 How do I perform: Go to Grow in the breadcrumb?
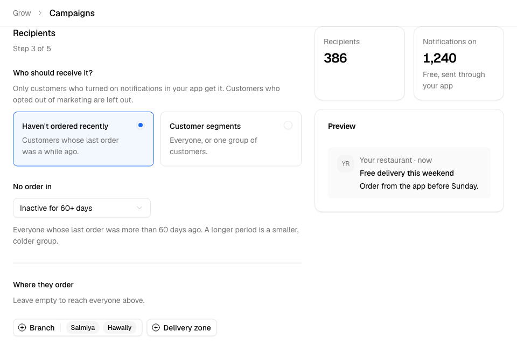22,13
